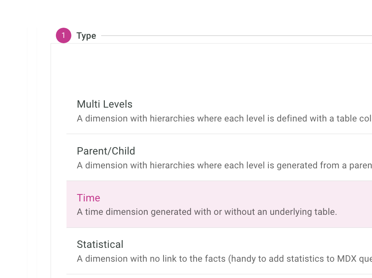Click the number 1 inside the step badge

64,36
